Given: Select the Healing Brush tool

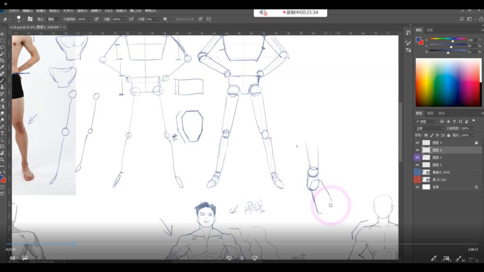Looking at the screenshot, I should point(2,74).
